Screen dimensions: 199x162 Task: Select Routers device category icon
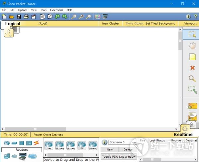pos(7,143)
